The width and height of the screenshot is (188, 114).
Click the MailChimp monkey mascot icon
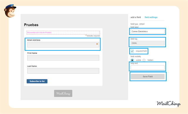[10, 11]
